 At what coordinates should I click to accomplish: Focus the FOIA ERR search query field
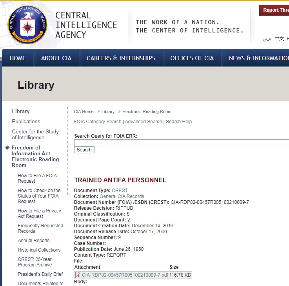(x=182, y=143)
